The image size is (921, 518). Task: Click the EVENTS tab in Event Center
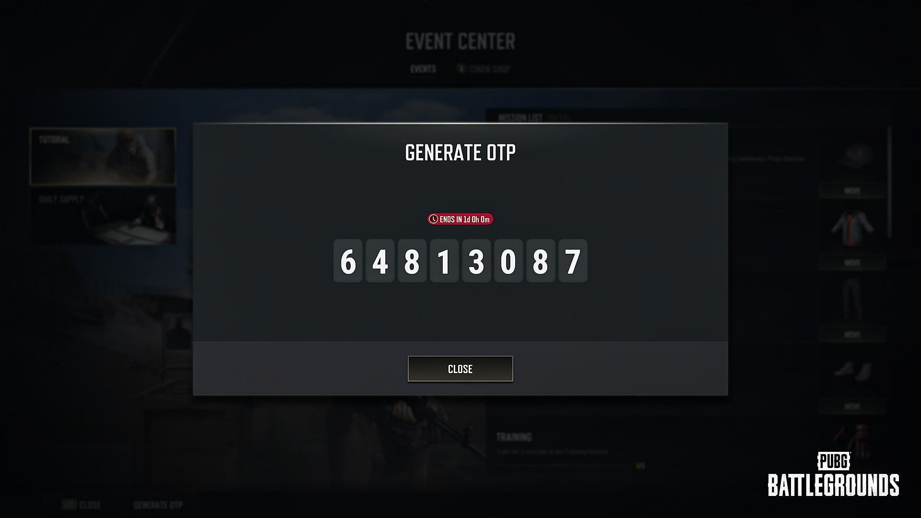[423, 68]
